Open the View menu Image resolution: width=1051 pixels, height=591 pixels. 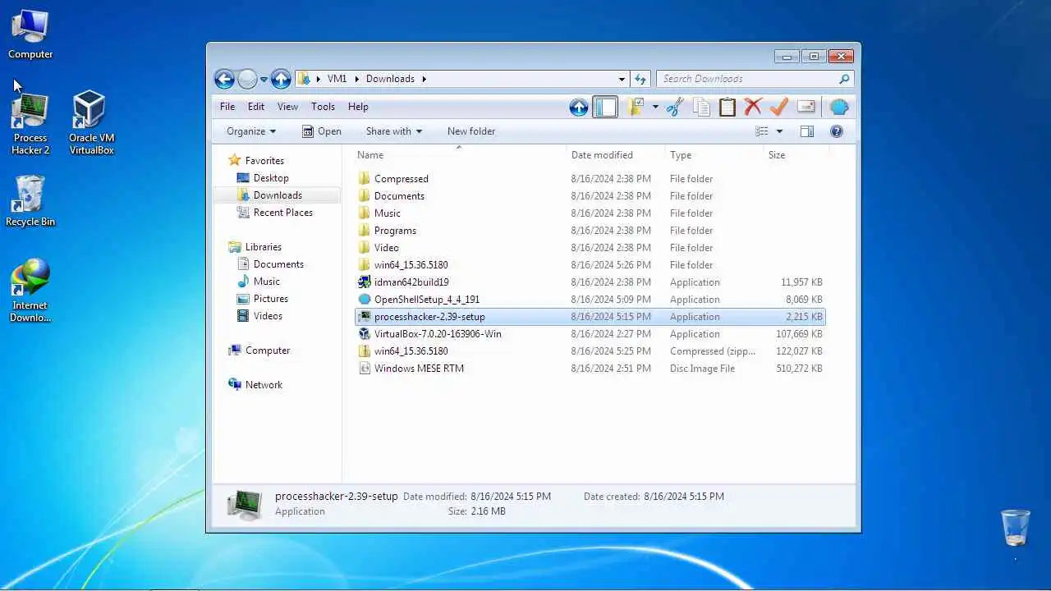(x=287, y=107)
